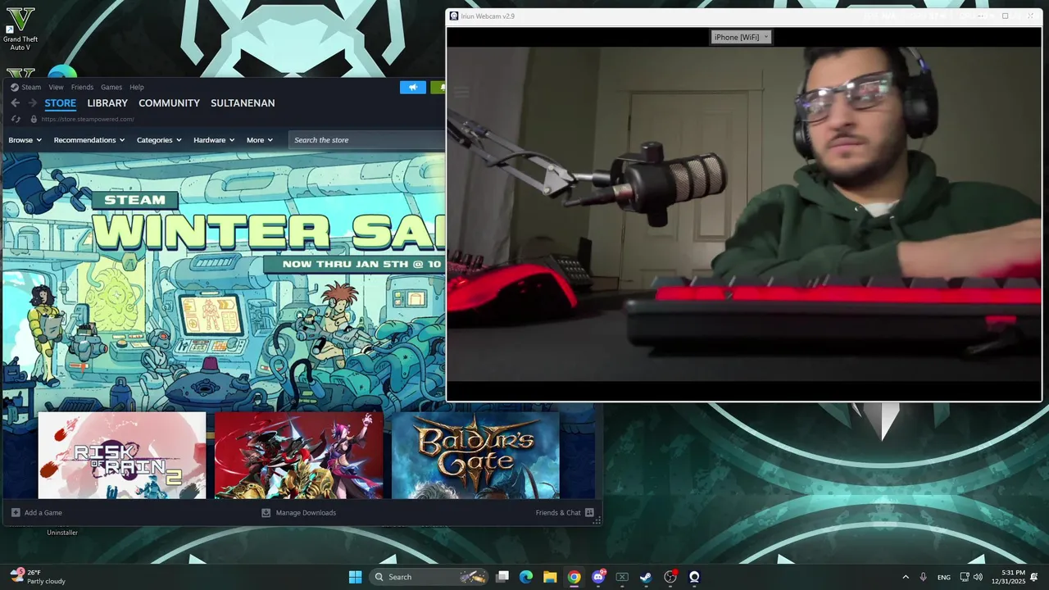Open the Xbox Game Bar taskbar icon

coord(622,577)
